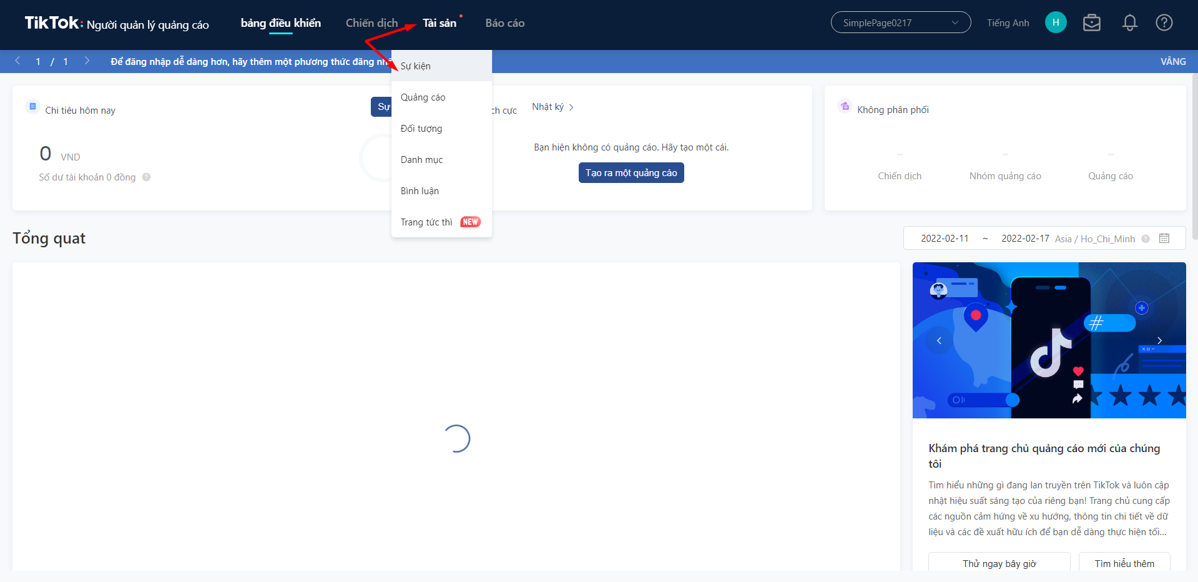Select Danh mục menu entry
The width and height of the screenshot is (1198, 582).
tap(441, 160)
